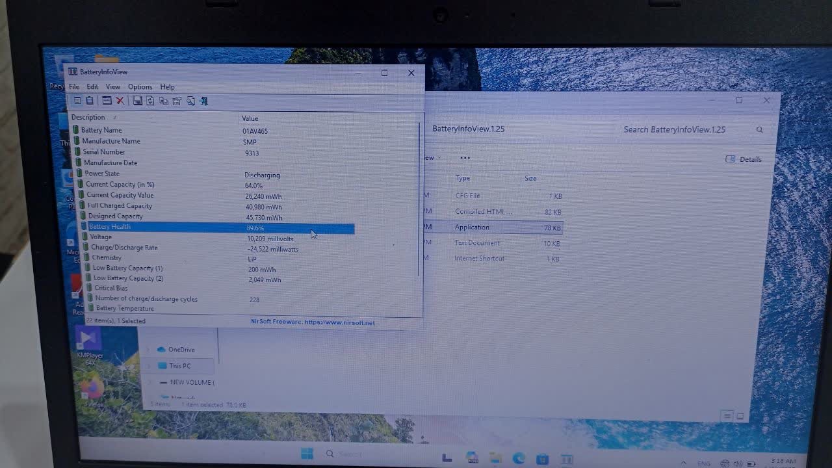832x468 pixels.
Task: Click the red X delete toolbar icon
Action: click(120, 101)
